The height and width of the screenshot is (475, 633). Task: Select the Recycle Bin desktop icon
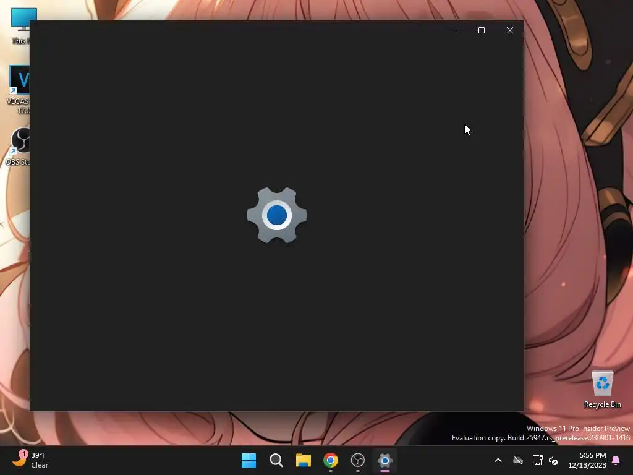coord(602,389)
